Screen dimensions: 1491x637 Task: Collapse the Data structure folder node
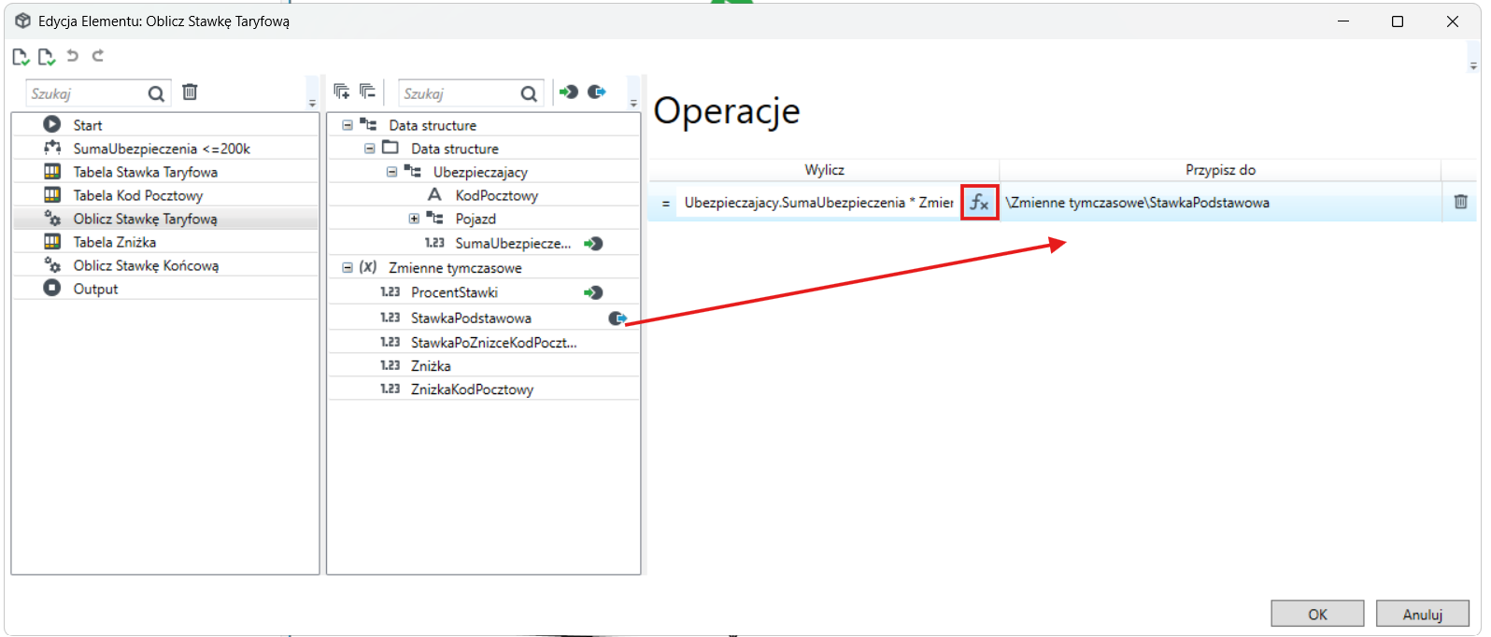click(x=370, y=148)
